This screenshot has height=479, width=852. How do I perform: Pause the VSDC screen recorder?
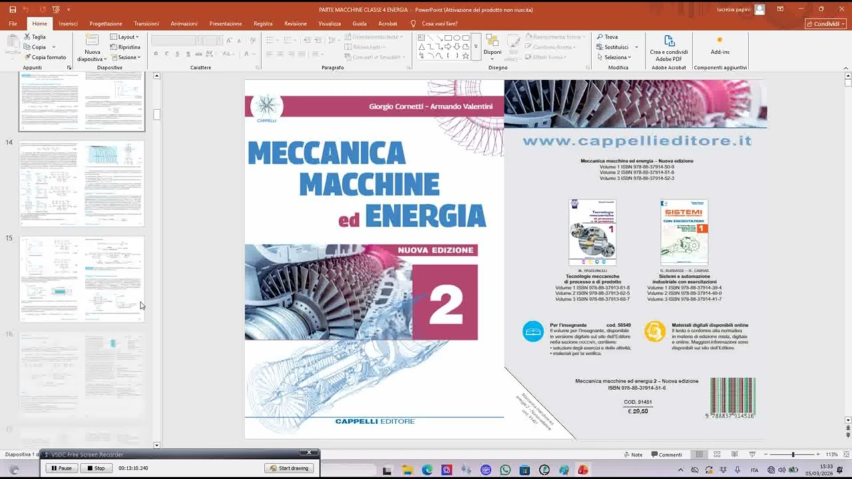pos(62,468)
